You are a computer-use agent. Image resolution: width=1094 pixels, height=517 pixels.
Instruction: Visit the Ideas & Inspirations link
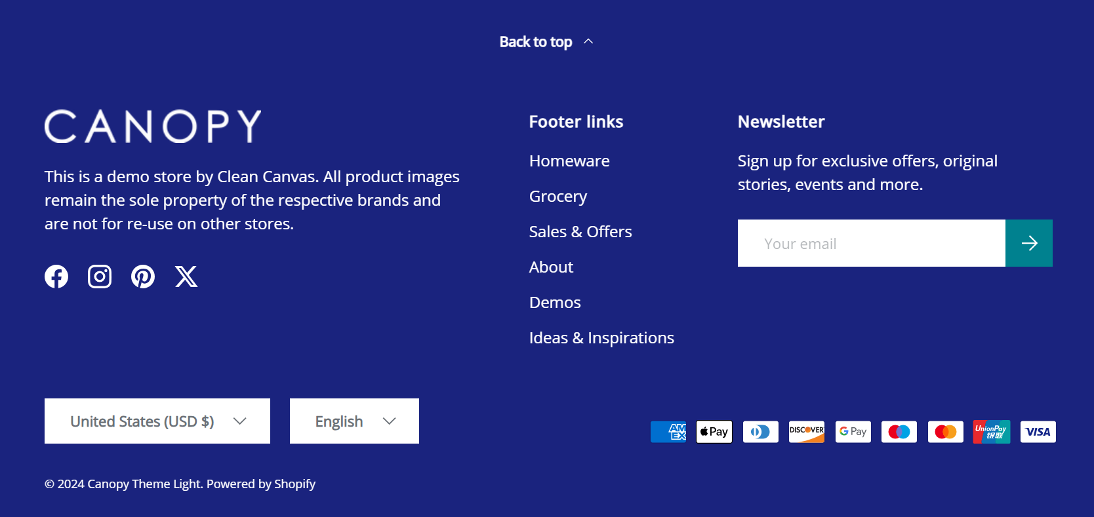601,338
